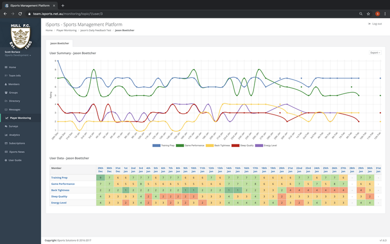Open the Sleep Quality row link

point(59,197)
